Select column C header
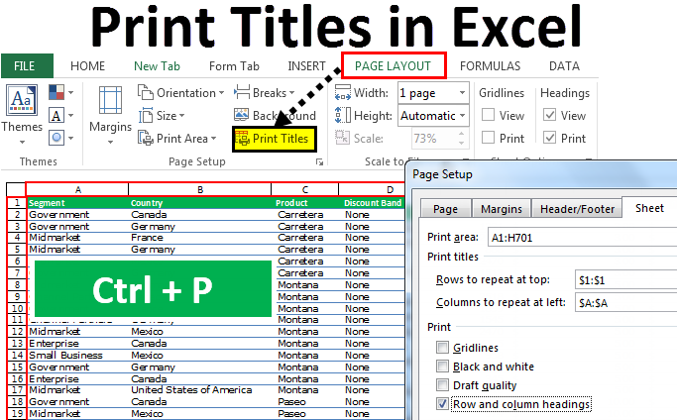Viewport: 677px width, 420px height. [305, 189]
